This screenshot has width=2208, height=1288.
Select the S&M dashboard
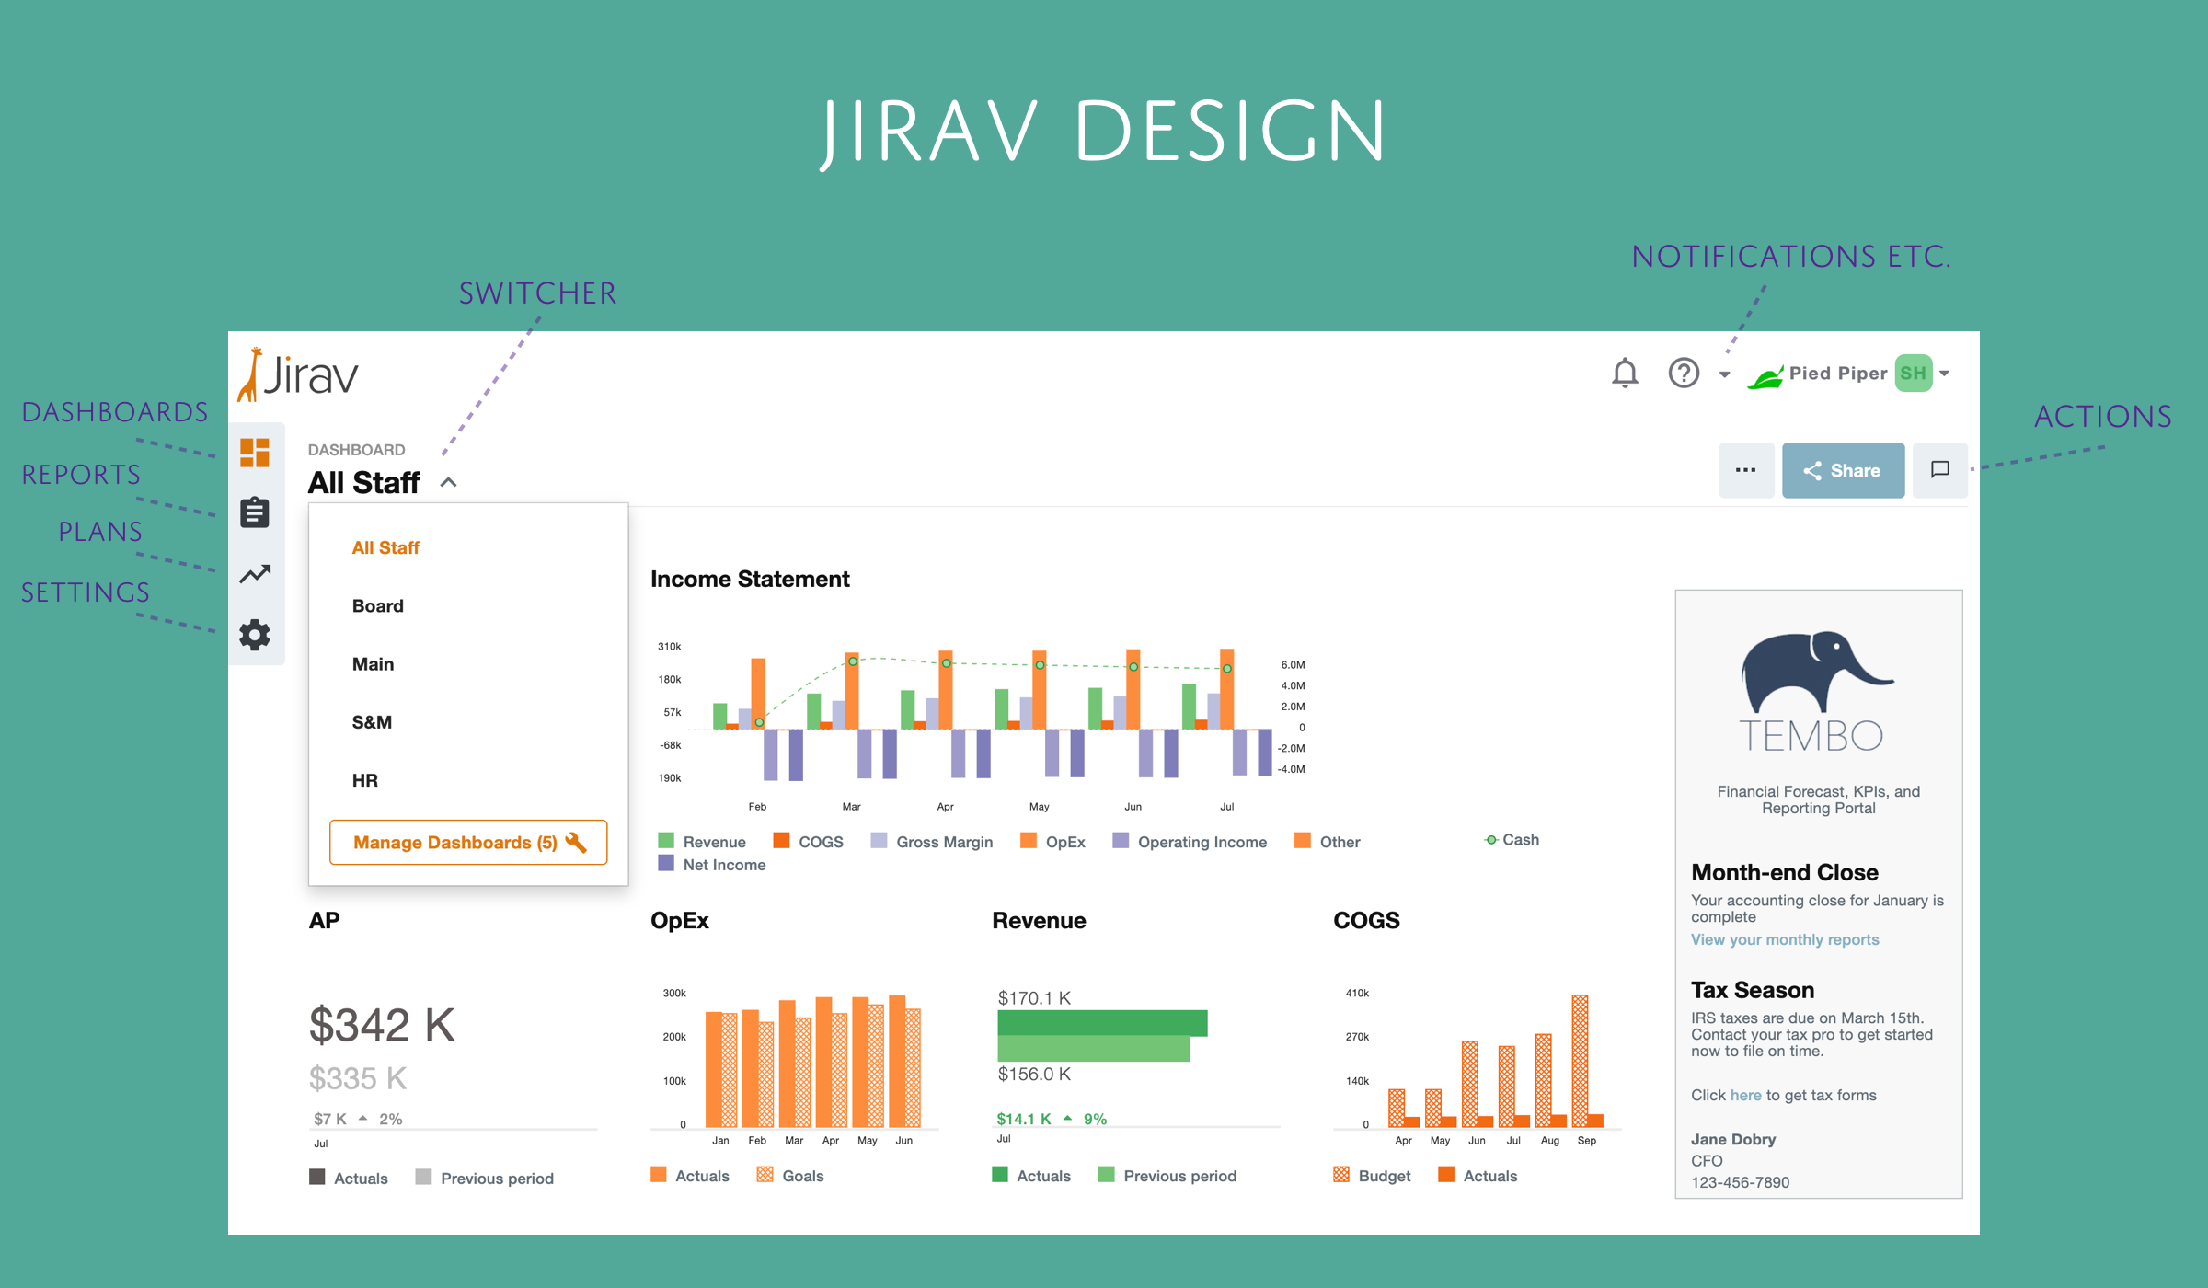pos(372,721)
